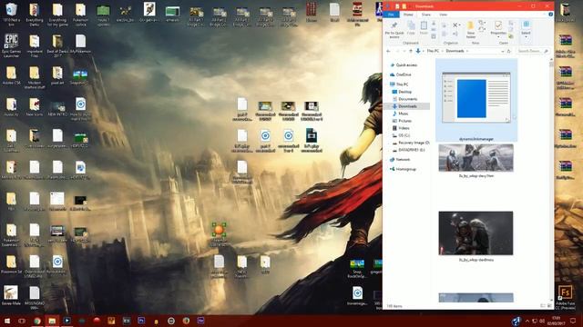Click Adobe Fuse CC desktop icon
Screen dimensions: 583x327
[x=565, y=297]
